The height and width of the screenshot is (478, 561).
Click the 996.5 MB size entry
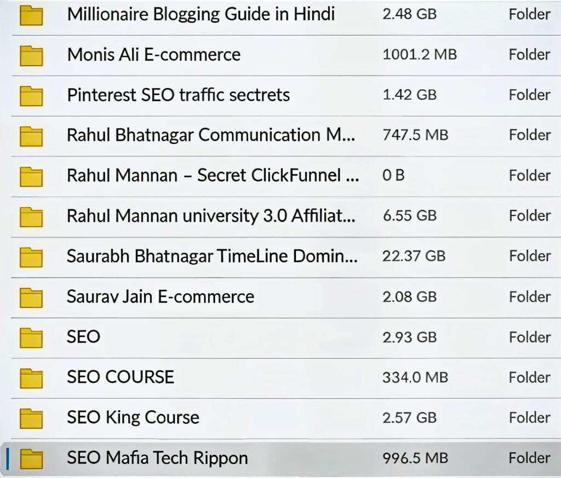click(415, 458)
